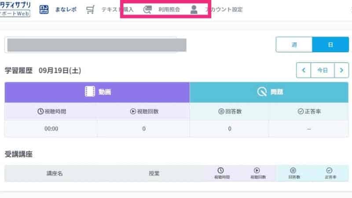Screen dimensions: 352x198
Task: Select the 動画 tab header
Action: click(97, 92)
